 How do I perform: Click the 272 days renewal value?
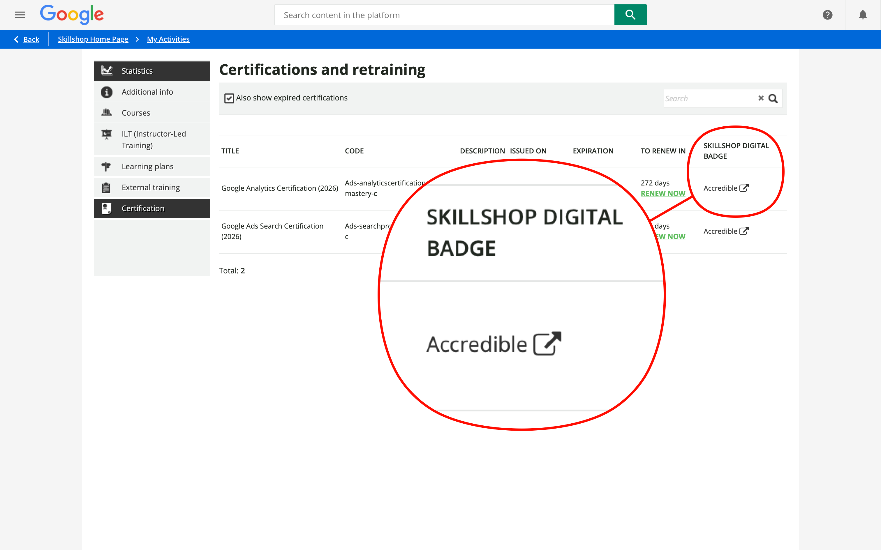[x=655, y=183]
